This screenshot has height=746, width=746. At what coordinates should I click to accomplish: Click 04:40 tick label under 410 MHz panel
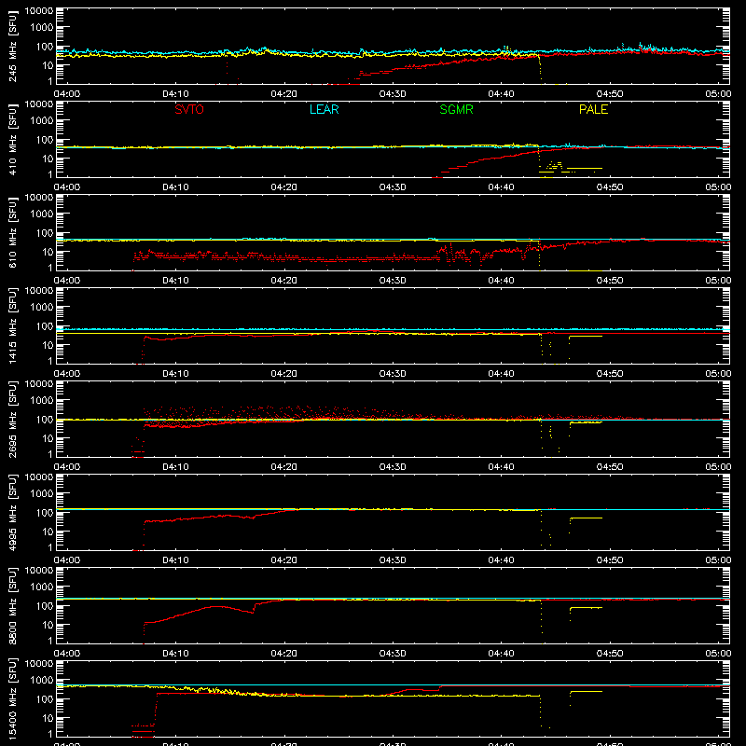[x=501, y=187]
